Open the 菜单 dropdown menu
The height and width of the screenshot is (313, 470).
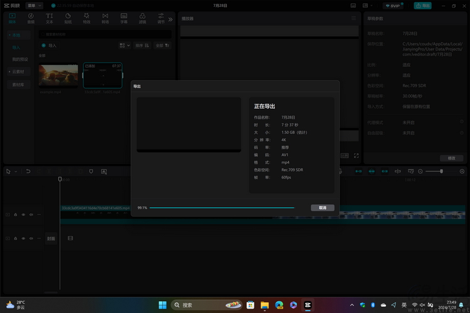[34, 6]
